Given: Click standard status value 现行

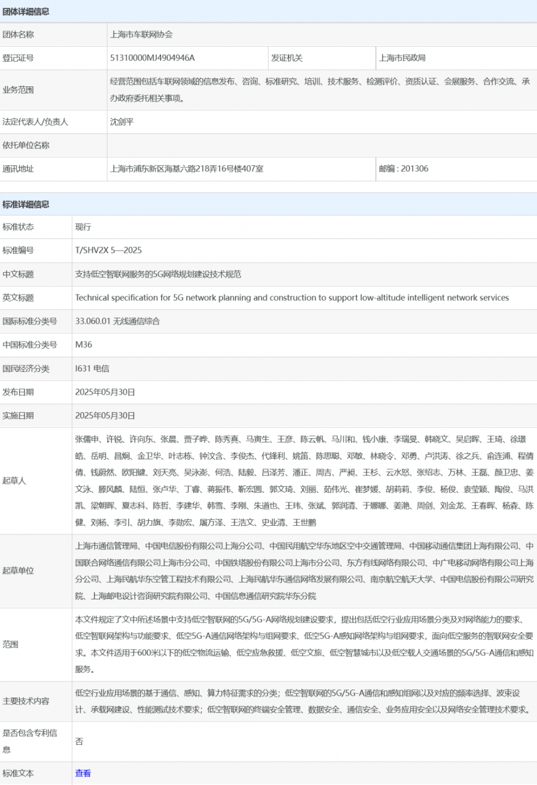Looking at the screenshot, I should pos(83,227).
